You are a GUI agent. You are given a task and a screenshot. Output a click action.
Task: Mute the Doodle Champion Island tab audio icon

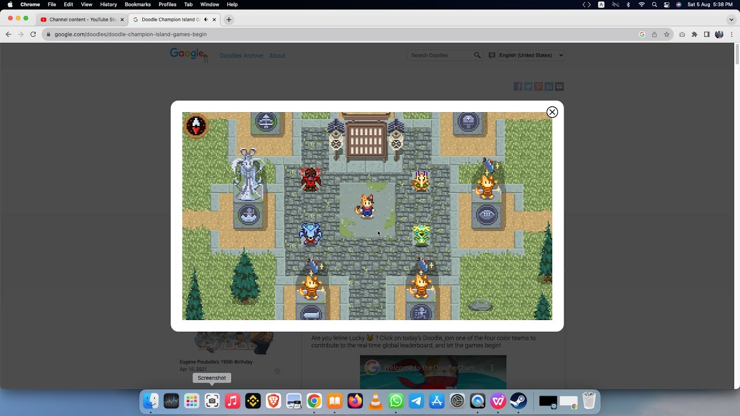[206, 20]
